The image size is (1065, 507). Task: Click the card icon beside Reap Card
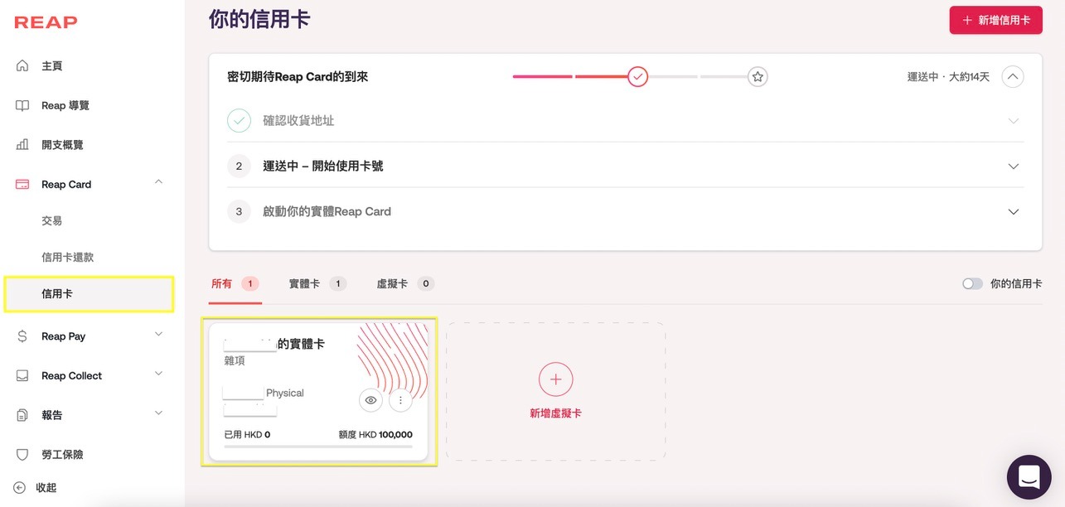click(x=23, y=185)
